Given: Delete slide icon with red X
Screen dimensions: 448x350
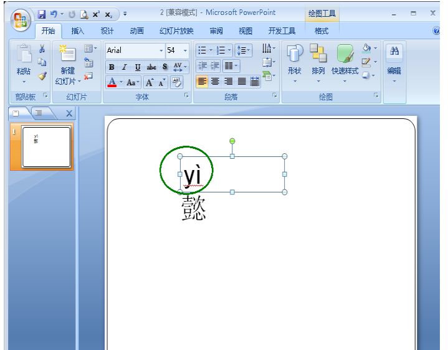Looking at the screenshot, I should [x=88, y=76].
